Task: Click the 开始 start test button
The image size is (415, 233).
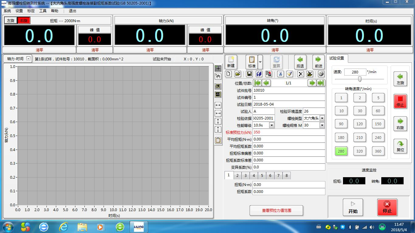Action: [353, 207]
